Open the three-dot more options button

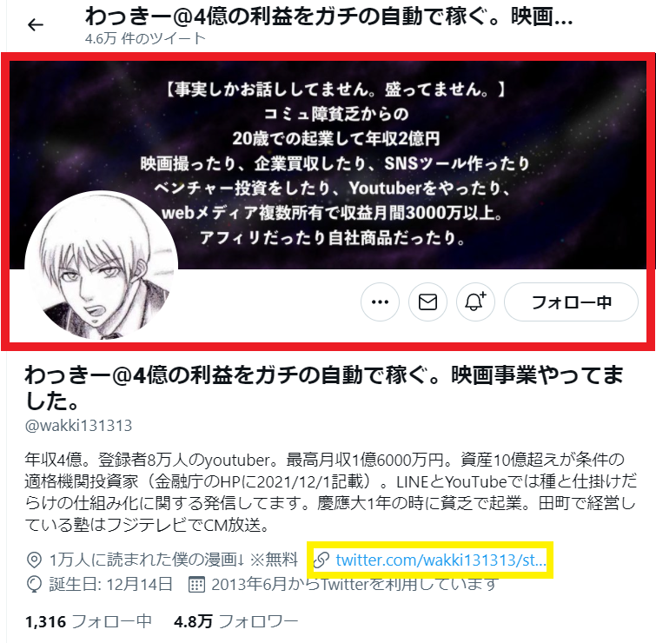tap(380, 302)
